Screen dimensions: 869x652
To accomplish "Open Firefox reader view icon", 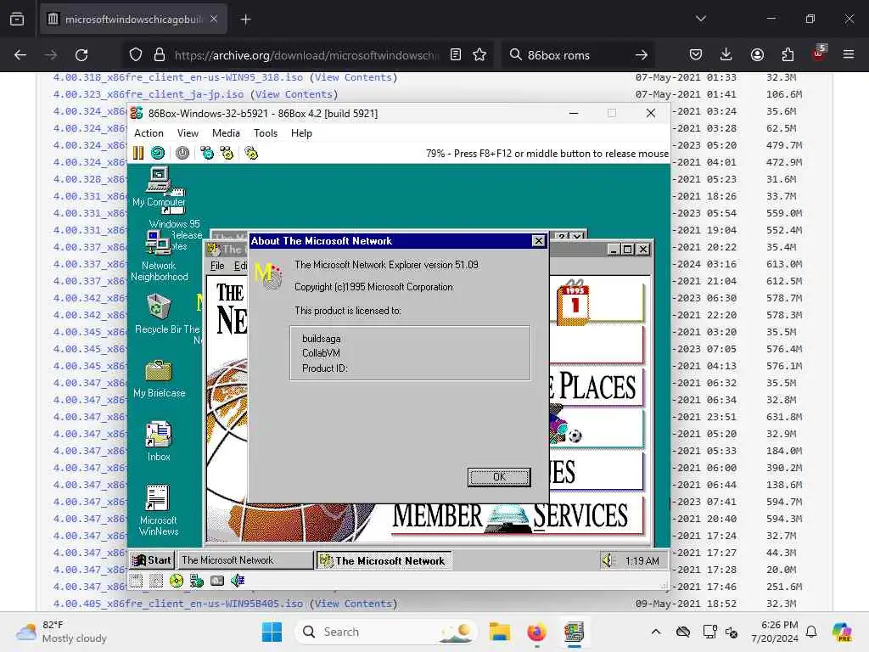I will point(456,54).
